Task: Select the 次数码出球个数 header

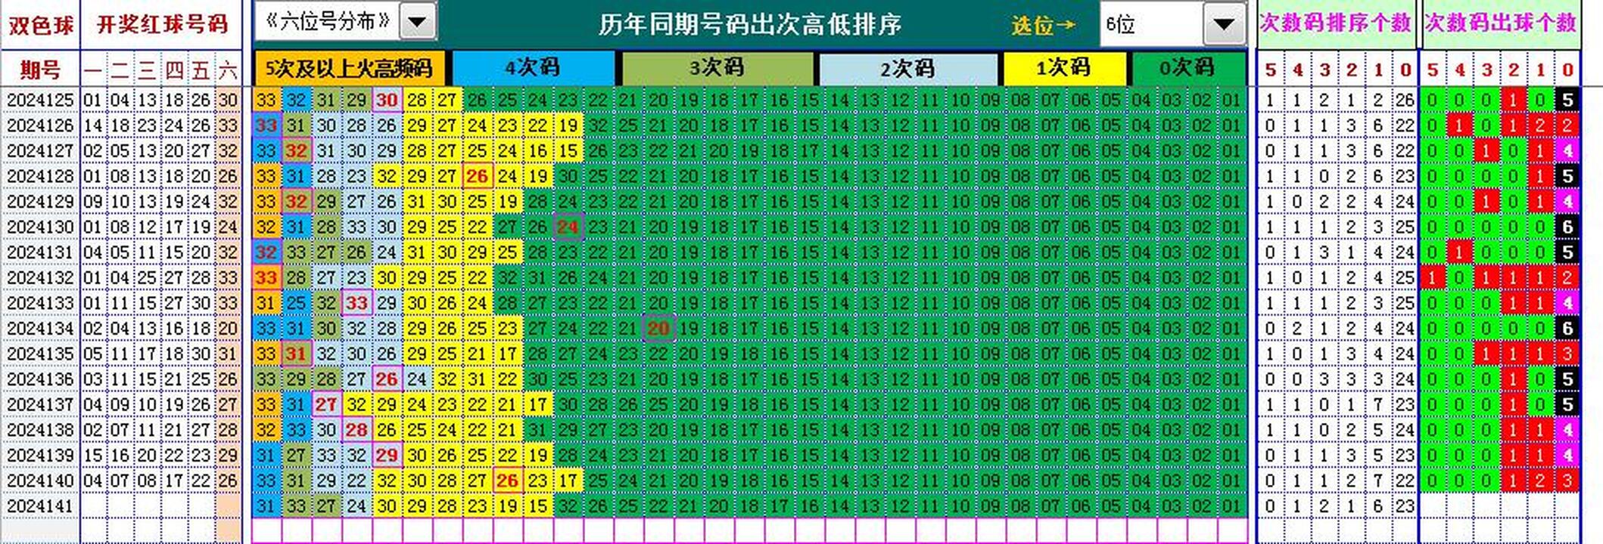Action: tap(1500, 23)
